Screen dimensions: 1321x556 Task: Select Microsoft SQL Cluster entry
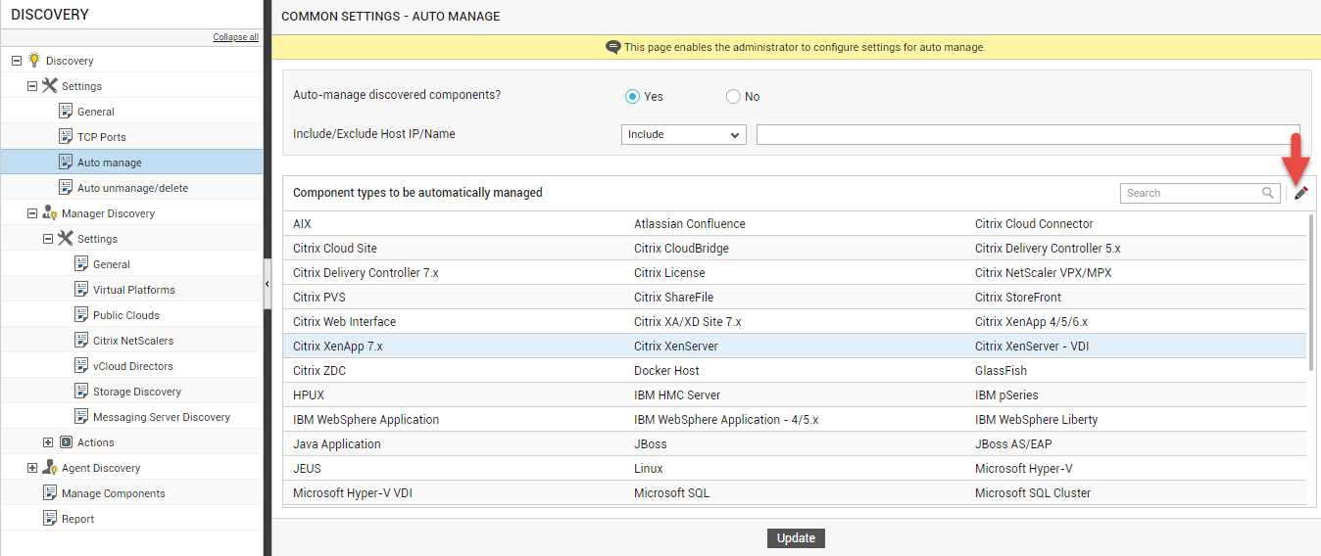[x=1033, y=493]
